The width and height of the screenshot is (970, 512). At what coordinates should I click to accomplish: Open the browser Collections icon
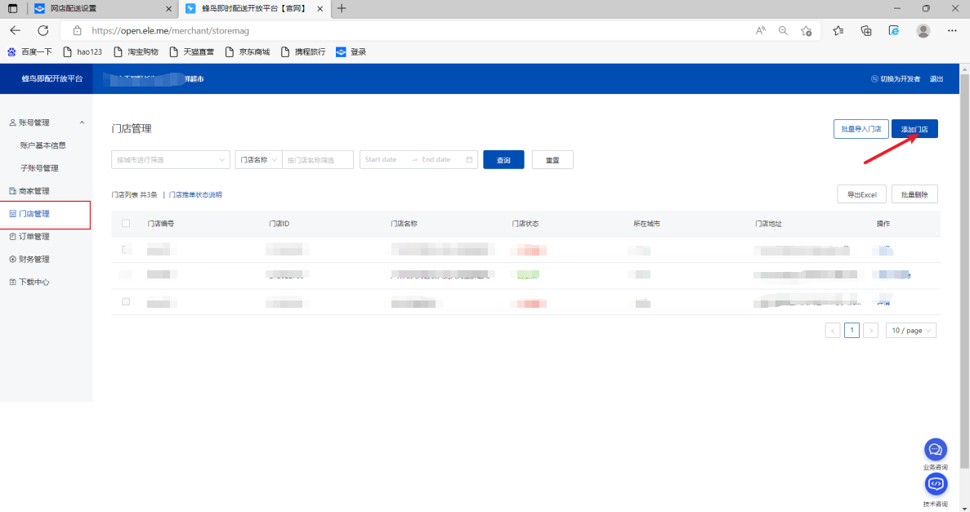(x=866, y=30)
